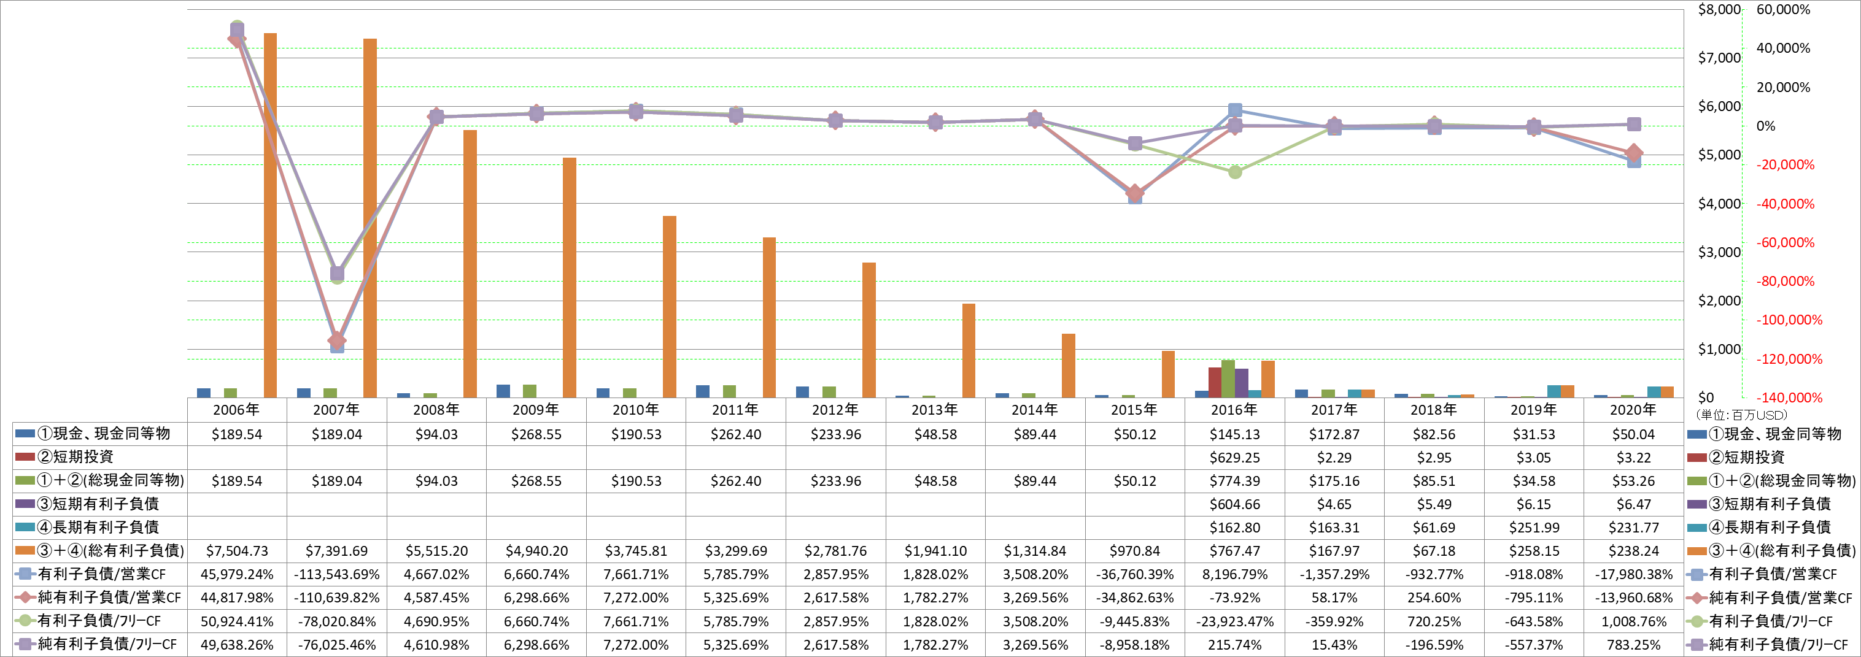Click the $970.84 cell for 2015
Image resolution: width=1861 pixels, height=657 pixels.
[1135, 551]
